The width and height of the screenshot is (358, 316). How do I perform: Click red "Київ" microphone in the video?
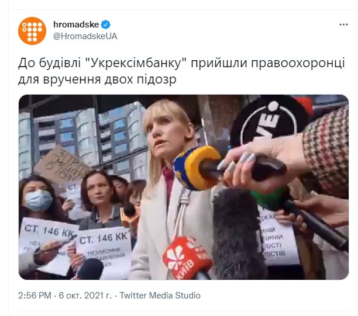(x=187, y=258)
